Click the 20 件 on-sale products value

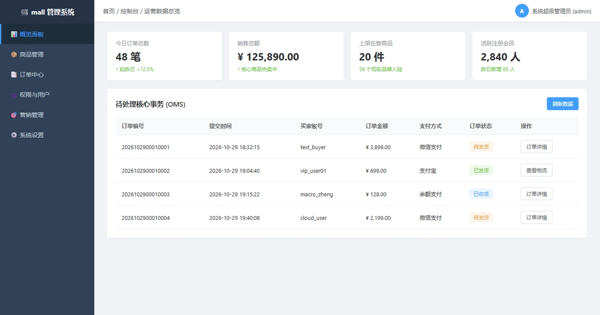tap(371, 57)
